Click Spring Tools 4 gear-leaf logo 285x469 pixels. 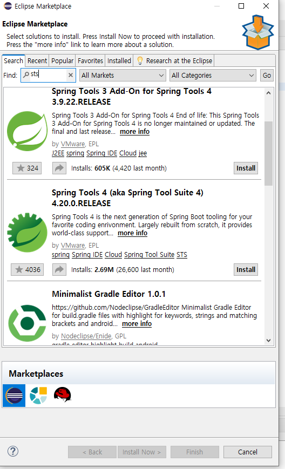[x=27, y=233]
